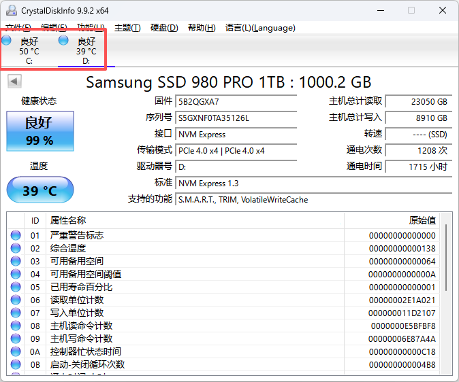Screen dimensions: 459x382
Task: Click the blue status orb for drive C:
Action: [6, 40]
